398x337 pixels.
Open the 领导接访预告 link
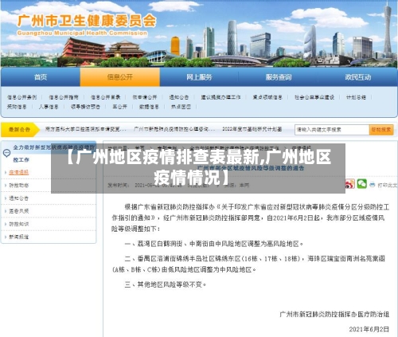(x=85, y=107)
